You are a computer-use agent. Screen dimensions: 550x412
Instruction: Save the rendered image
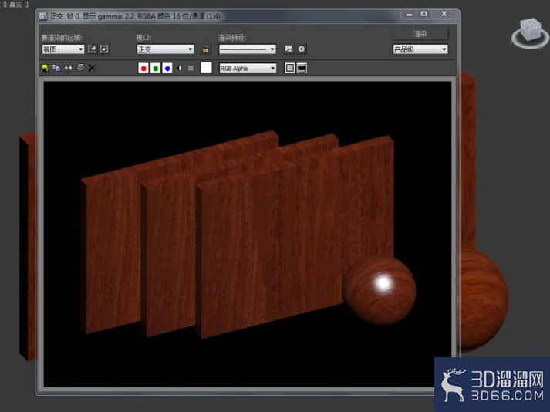coord(45,68)
